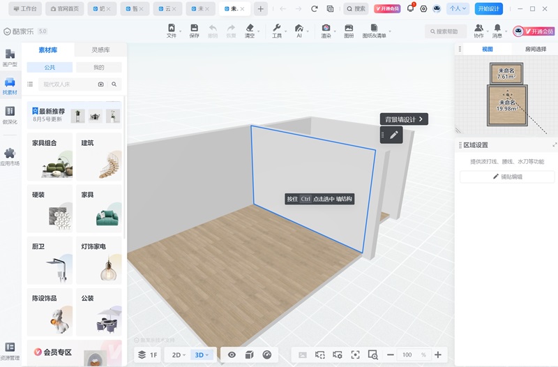Click the camera image search icon

click(x=100, y=84)
